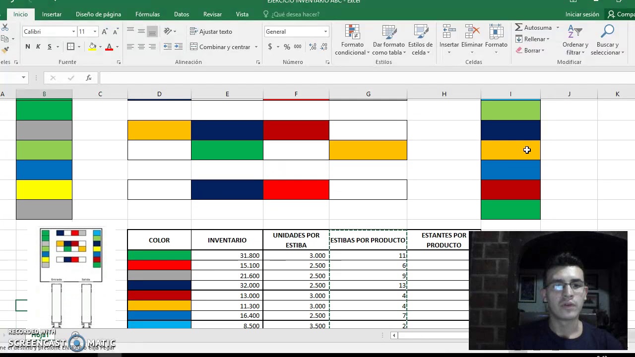This screenshot has width=635, height=357.
Task: Open the font size 11 dropdown
Action: click(x=95, y=31)
